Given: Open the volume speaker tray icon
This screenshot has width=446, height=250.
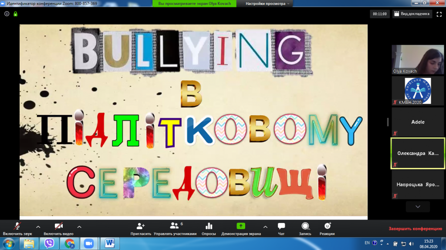Looking at the screenshot, I should click(x=411, y=244).
